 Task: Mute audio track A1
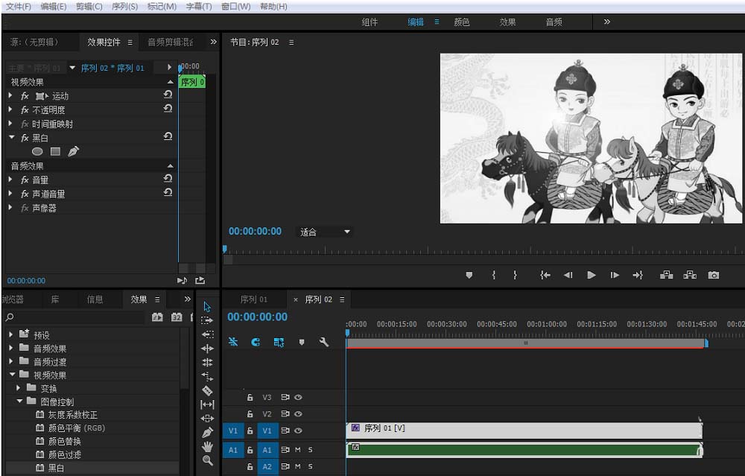(297, 450)
